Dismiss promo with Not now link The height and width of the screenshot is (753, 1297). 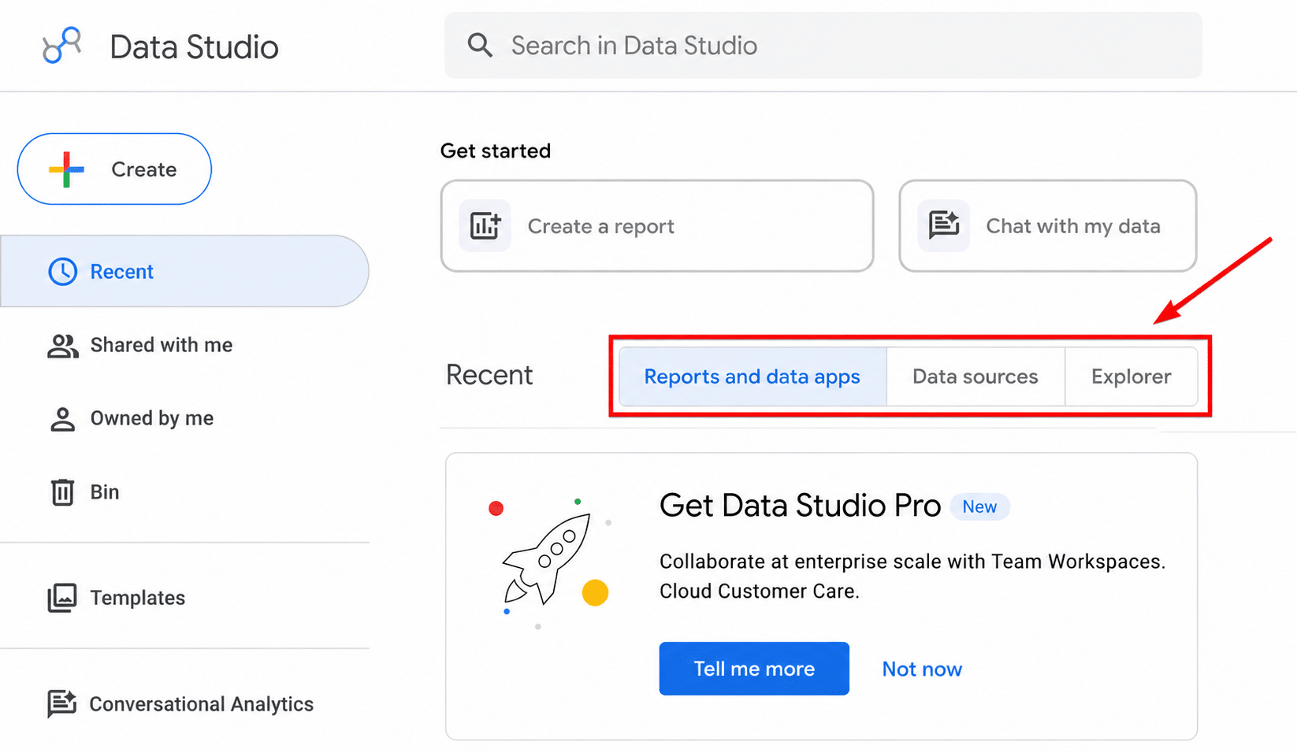(922, 670)
